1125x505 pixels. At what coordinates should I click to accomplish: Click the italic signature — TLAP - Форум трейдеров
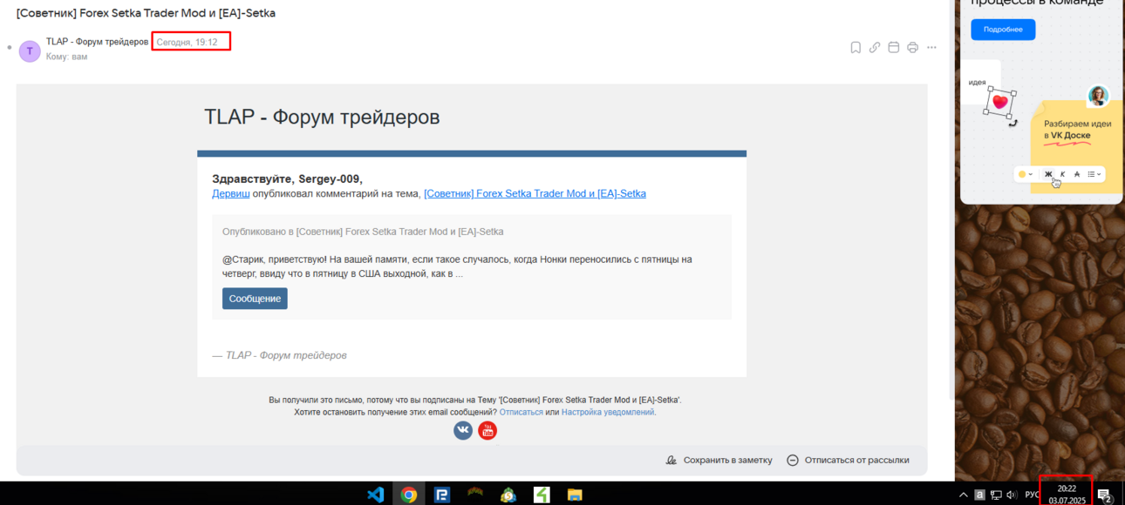pyautogui.click(x=279, y=355)
